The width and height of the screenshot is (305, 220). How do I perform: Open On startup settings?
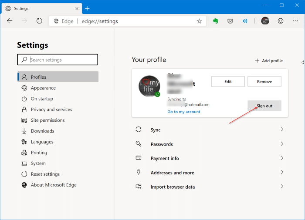(58, 99)
